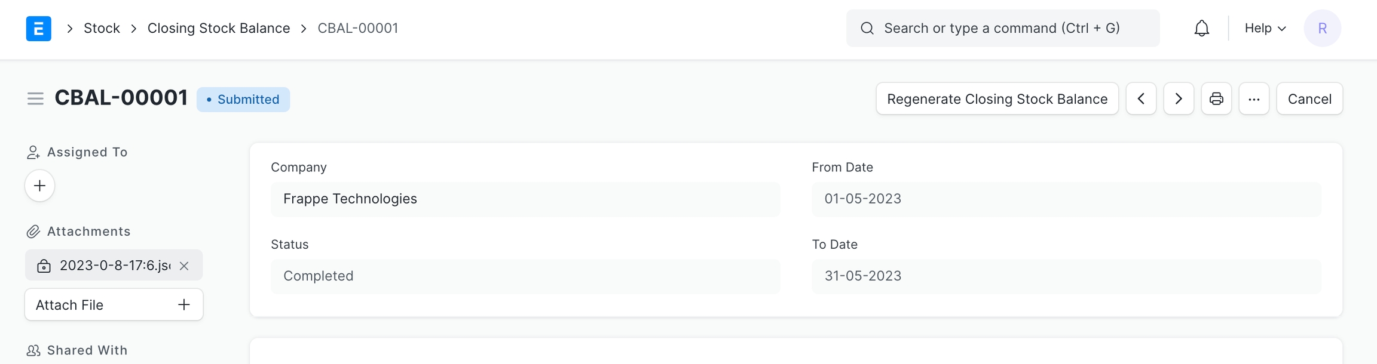This screenshot has height=364, width=1377.
Task: Click Regenerate Closing Stock Balance button
Action: pyautogui.click(x=997, y=98)
